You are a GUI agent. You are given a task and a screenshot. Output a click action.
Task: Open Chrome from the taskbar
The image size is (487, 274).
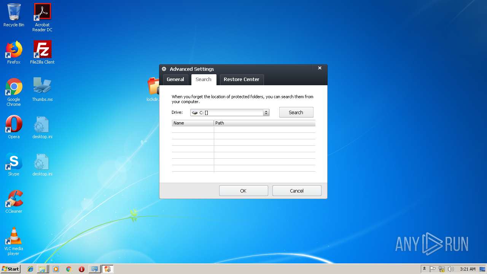[68, 269]
